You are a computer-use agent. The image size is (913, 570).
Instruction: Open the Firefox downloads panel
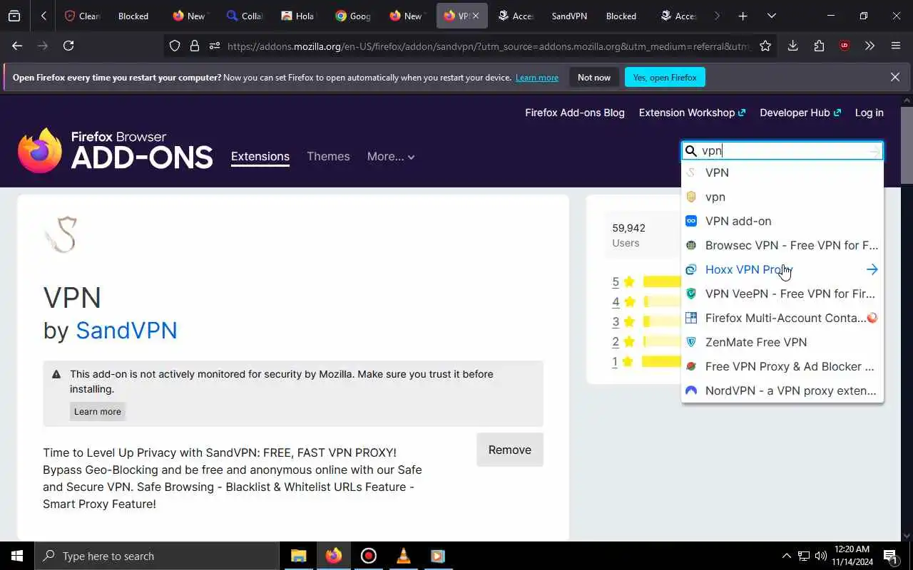point(792,46)
